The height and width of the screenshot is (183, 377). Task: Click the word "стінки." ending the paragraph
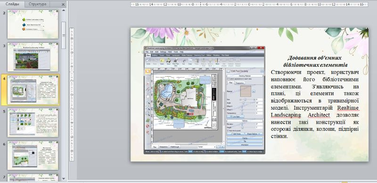coord(279,136)
